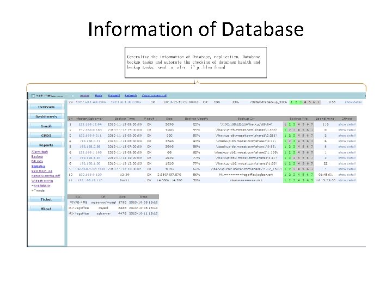This screenshot has width=392, height=294.
Task: Click the Forward link
Action: tap(114, 95)
